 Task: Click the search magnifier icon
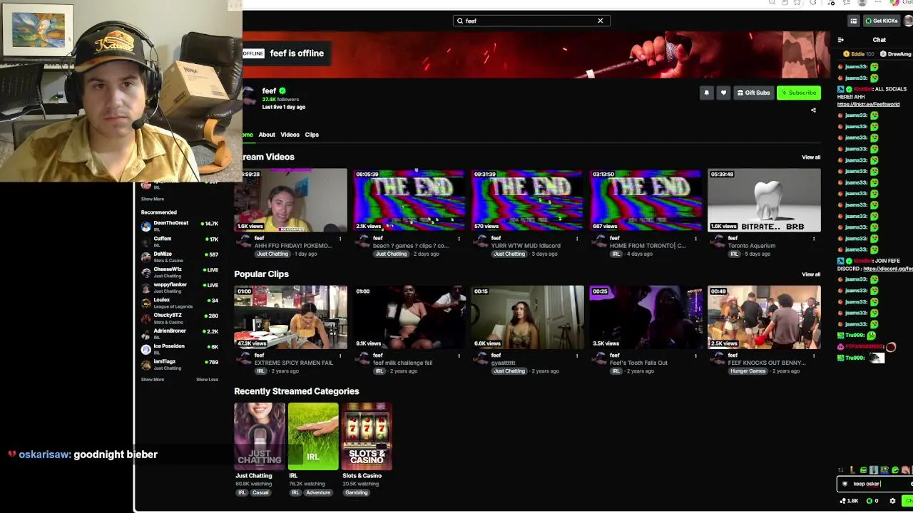[460, 21]
